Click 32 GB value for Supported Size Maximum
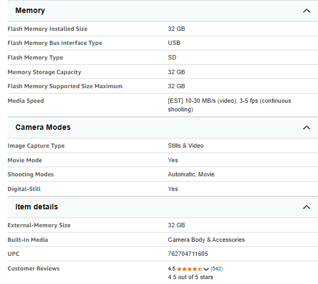The width and height of the screenshot is (318, 284). click(177, 86)
